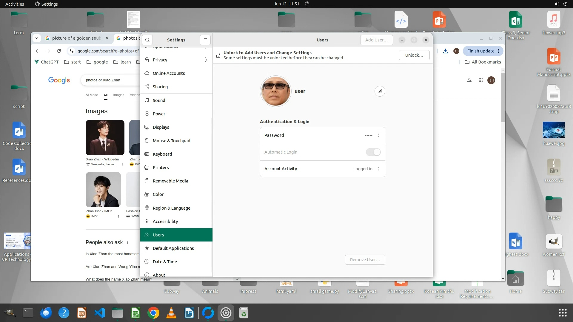Click the system volume icon
The width and height of the screenshot is (573, 322).
[557, 4]
